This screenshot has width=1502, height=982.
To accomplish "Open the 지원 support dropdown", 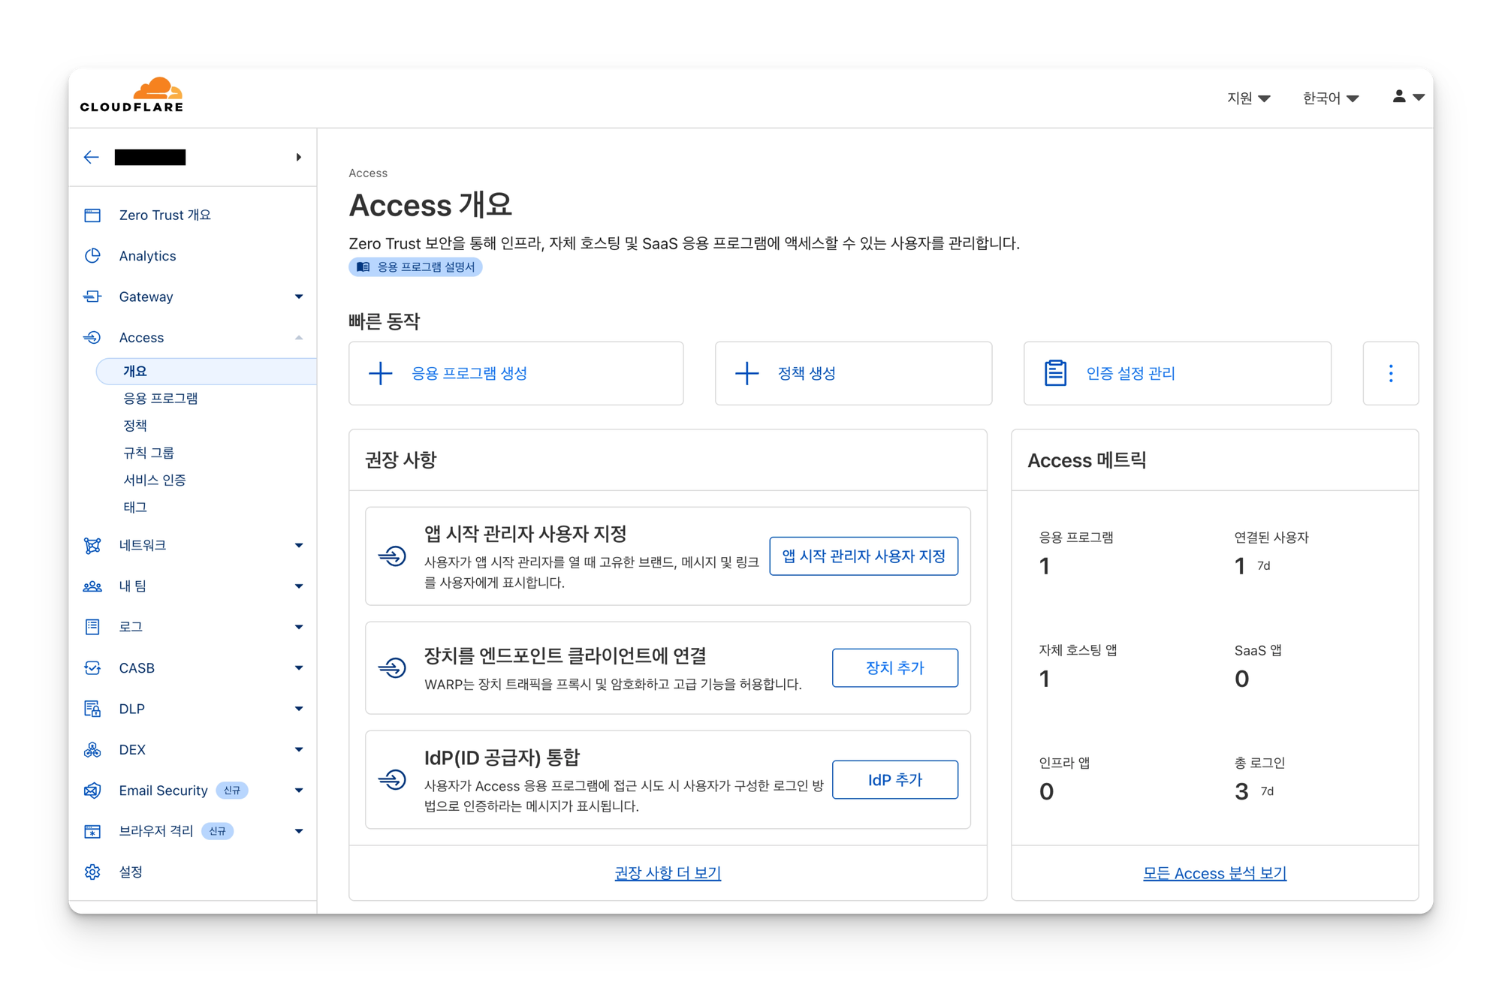I will click(x=1248, y=98).
